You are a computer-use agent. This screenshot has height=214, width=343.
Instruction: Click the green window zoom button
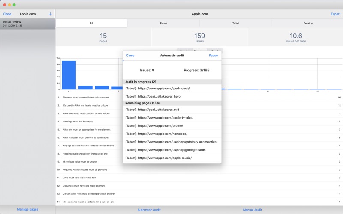click(x=14, y=5)
